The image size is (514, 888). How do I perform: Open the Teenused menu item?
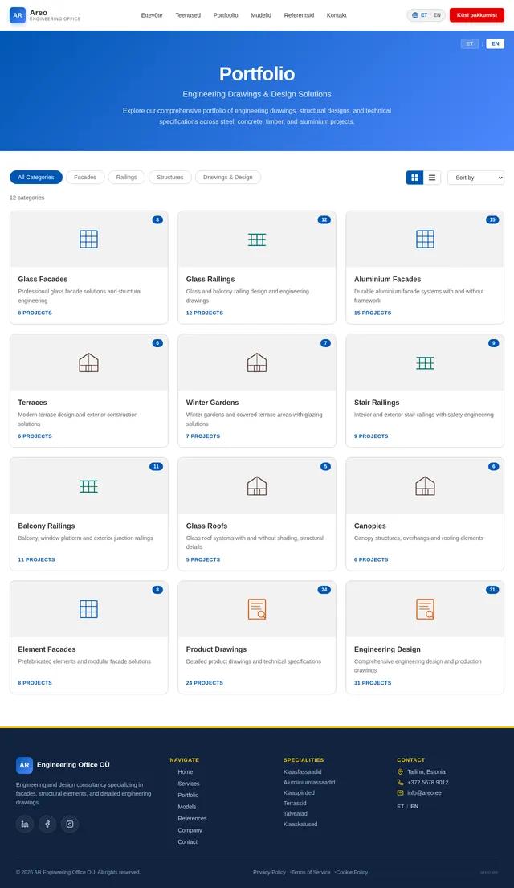point(188,15)
